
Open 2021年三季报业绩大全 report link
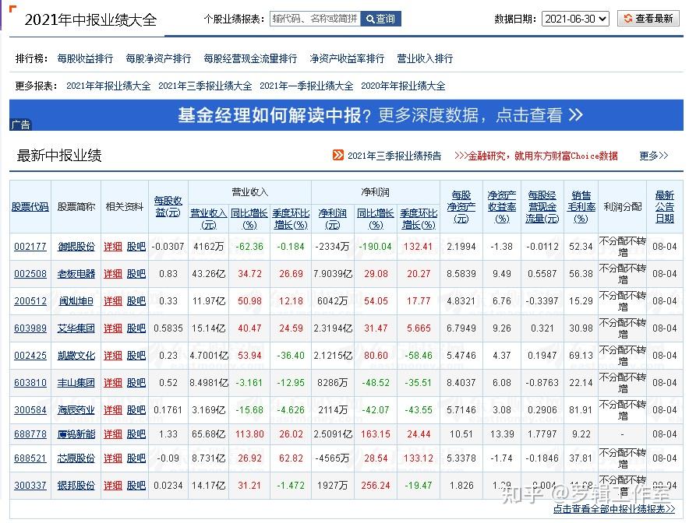tap(205, 86)
